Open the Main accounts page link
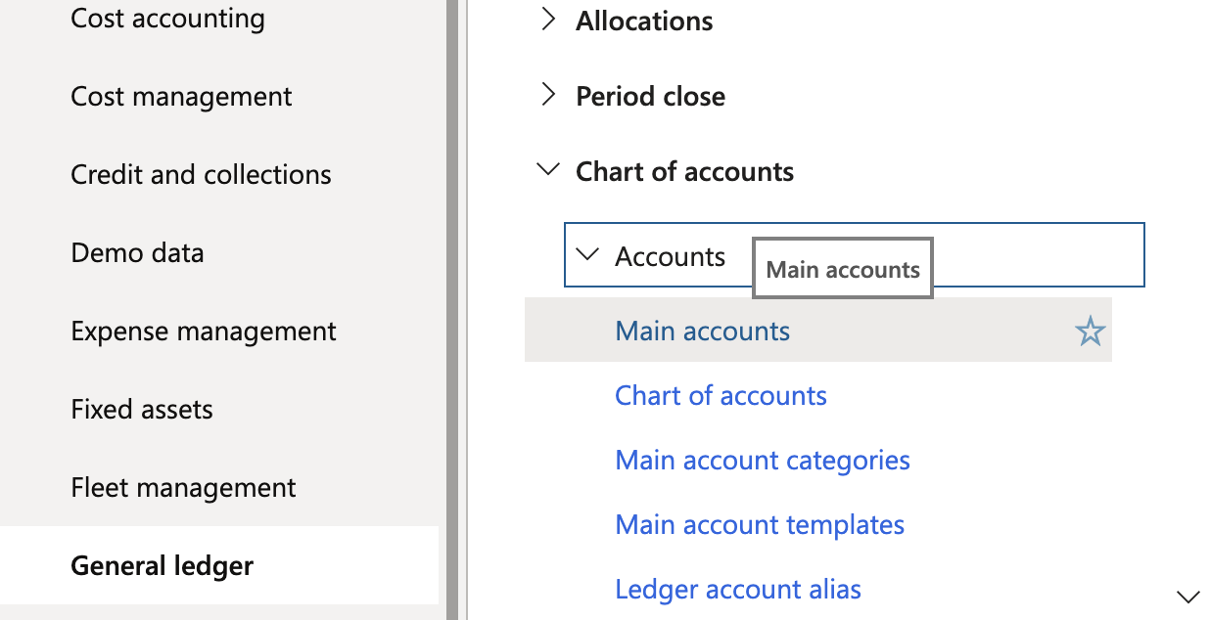Image resolution: width=1210 pixels, height=620 pixels. click(x=702, y=331)
